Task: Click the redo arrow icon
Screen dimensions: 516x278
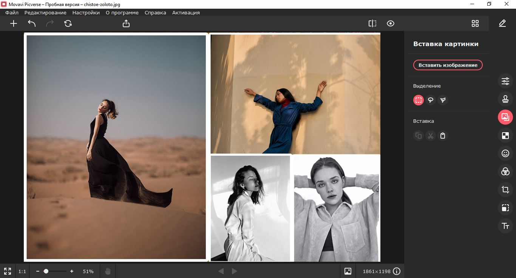Action: point(50,23)
